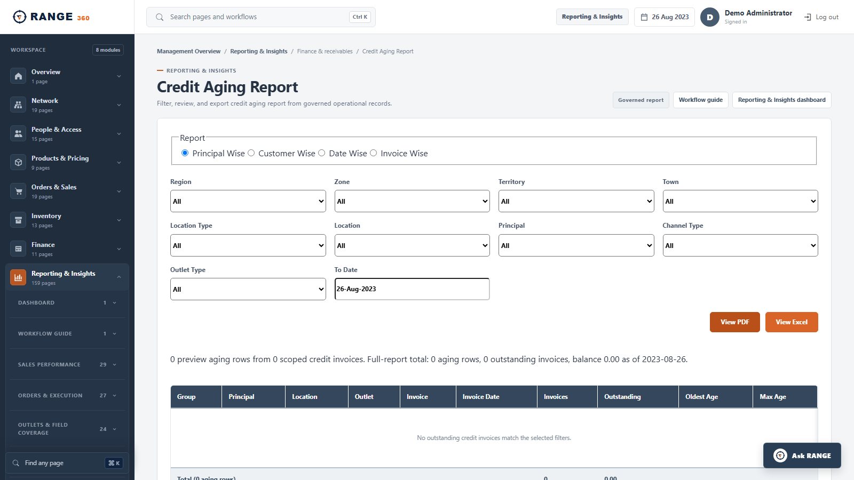Expand the Dashboard sidebar group
Viewport: 854px width, 480px height.
point(67,302)
